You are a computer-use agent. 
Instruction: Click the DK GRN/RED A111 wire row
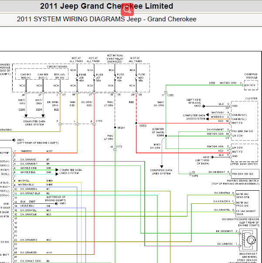pyautogui.click(x=36, y=253)
